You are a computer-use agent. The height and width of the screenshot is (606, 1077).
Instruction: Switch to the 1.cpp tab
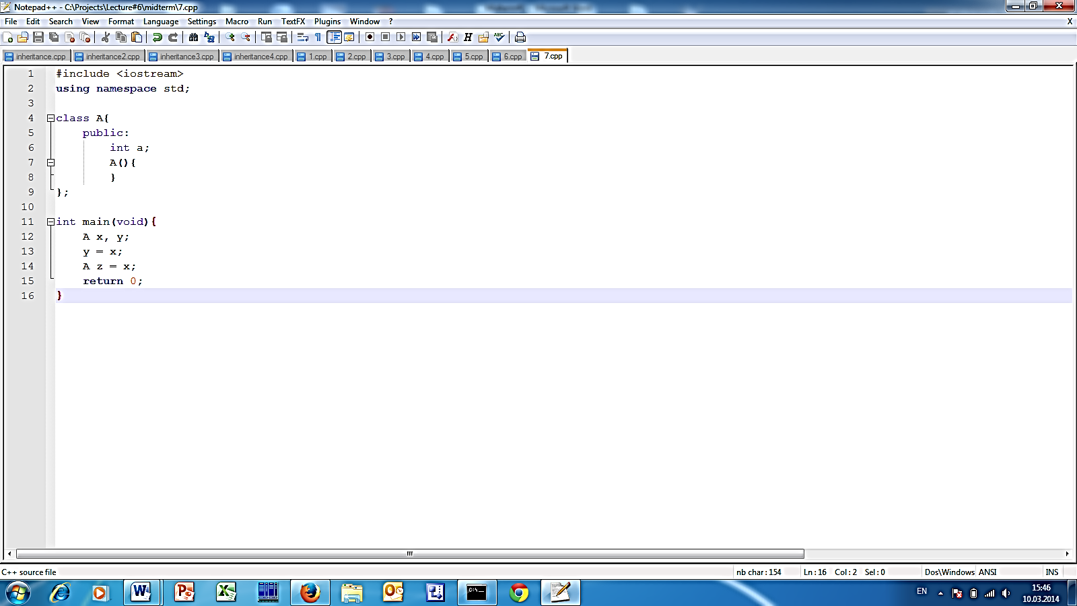pos(313,57)
